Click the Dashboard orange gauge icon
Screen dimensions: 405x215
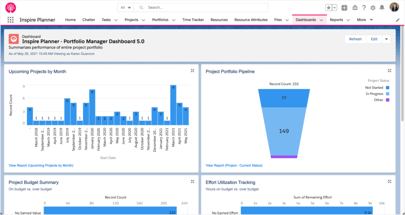[14, 39]
